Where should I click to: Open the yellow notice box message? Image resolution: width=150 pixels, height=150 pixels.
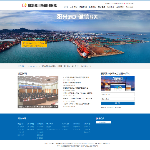point(34,44)
